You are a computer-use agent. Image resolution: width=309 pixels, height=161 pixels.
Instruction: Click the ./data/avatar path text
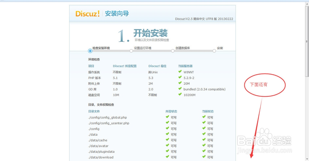click(x=98, y=146)
